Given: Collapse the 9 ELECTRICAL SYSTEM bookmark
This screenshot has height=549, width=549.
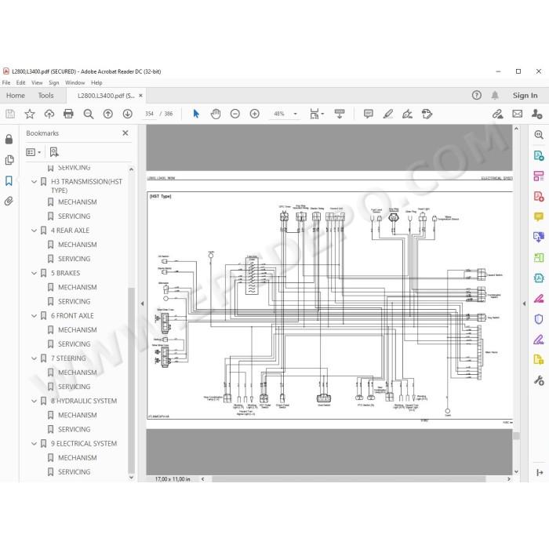Looking at the screenshot, I should coord(34,444).
